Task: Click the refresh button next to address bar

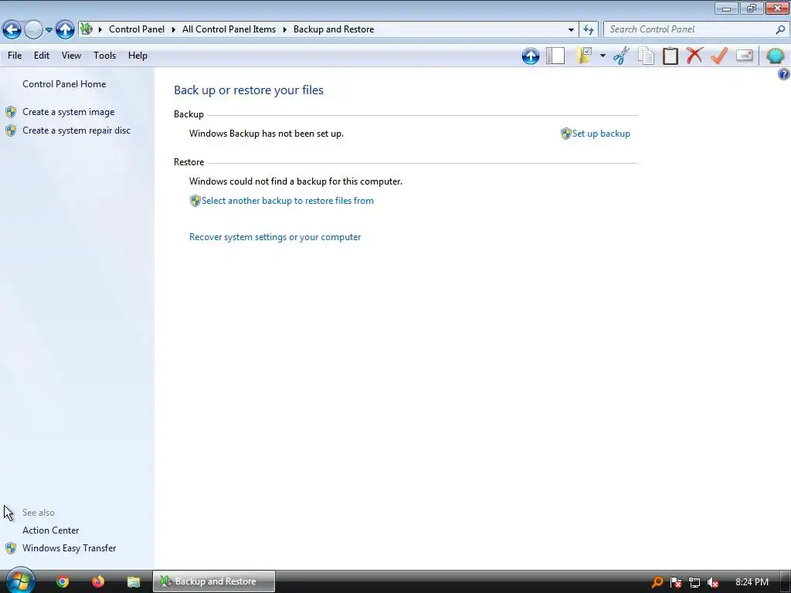Action: 588,30
